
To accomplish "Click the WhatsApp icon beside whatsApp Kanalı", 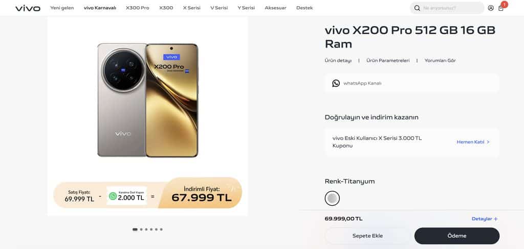I will 336,83.
